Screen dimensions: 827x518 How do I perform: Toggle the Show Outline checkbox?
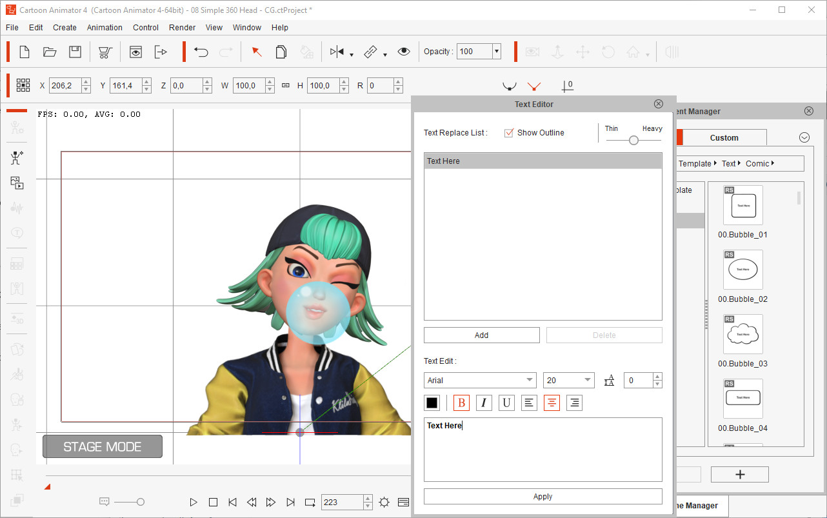point(509,133)
